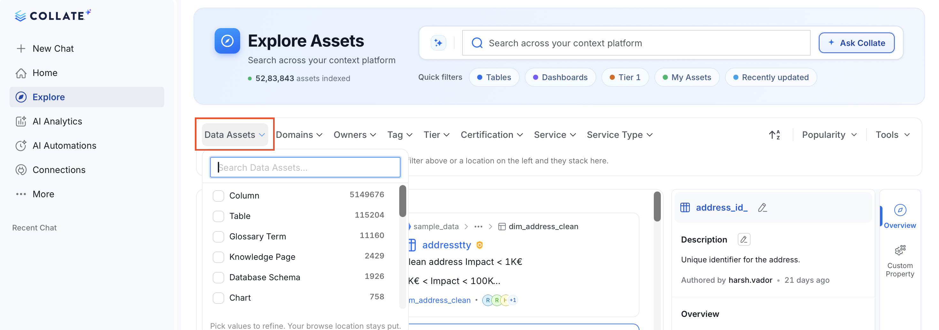Click the platform search input field
This screenshot has width=939, height=330.
coord(636,43)
